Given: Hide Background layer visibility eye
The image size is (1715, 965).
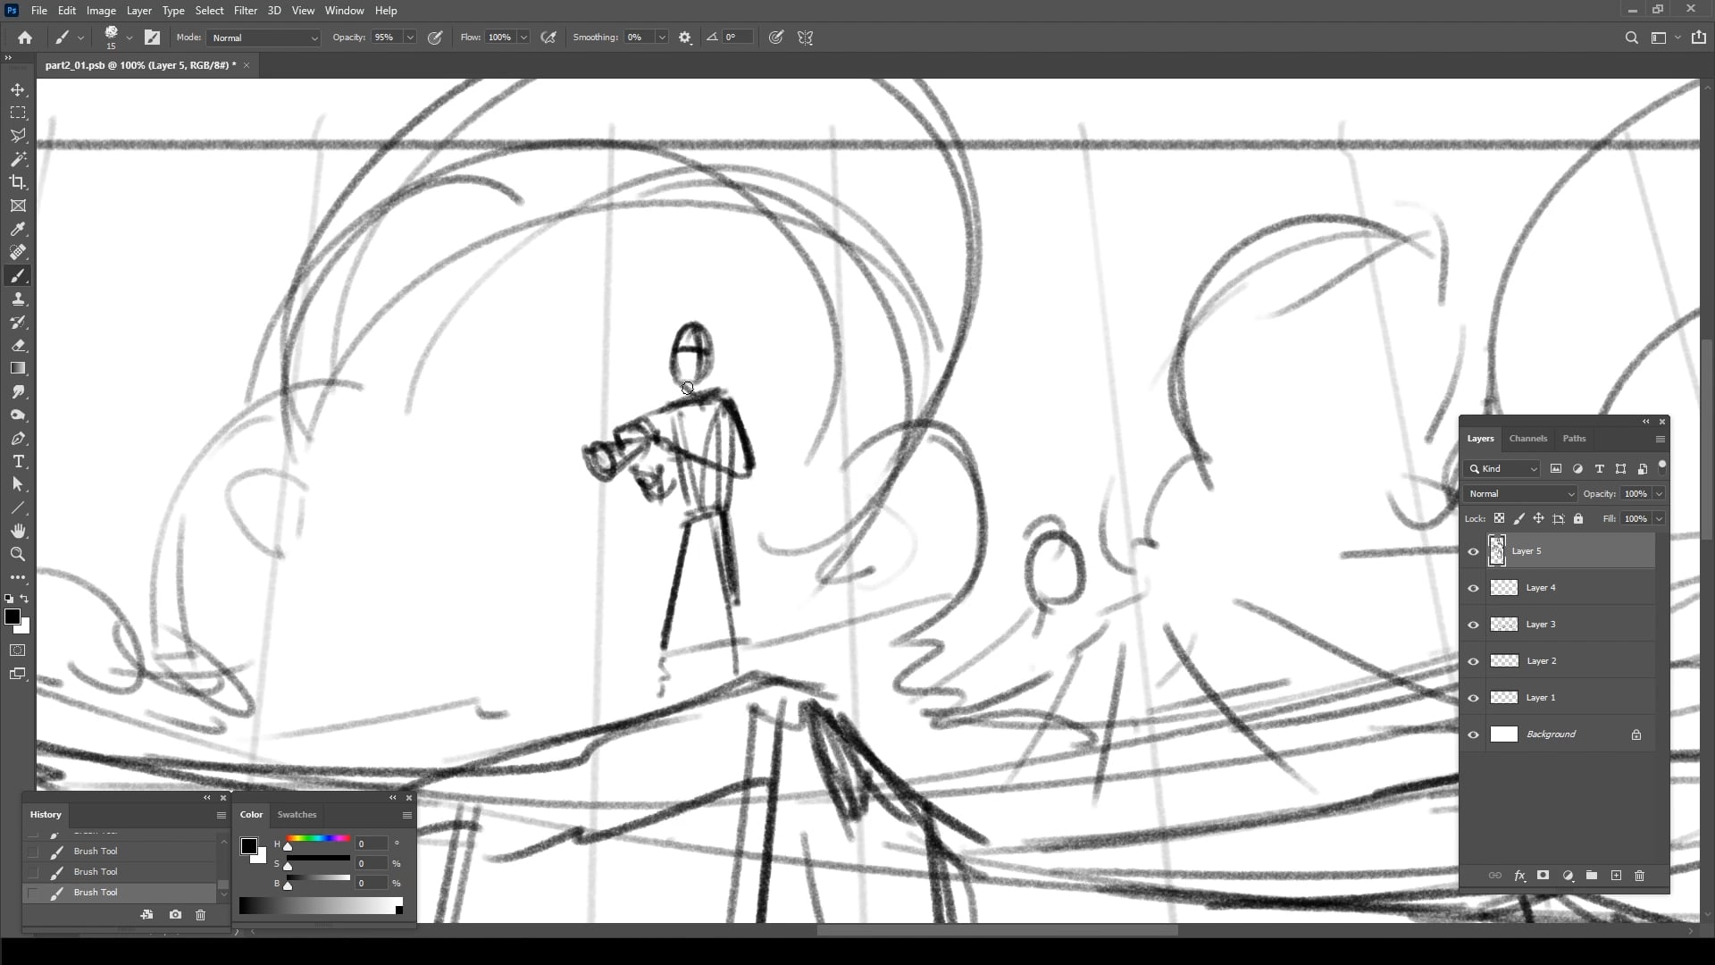Looking at the screenshot, I should (1474, 735).
